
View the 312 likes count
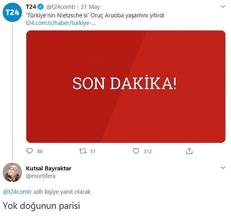pos(148,151)
